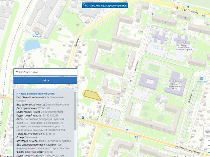
Task: Click refresh icon in cadastral boundaries button
Action: [84, 5]
